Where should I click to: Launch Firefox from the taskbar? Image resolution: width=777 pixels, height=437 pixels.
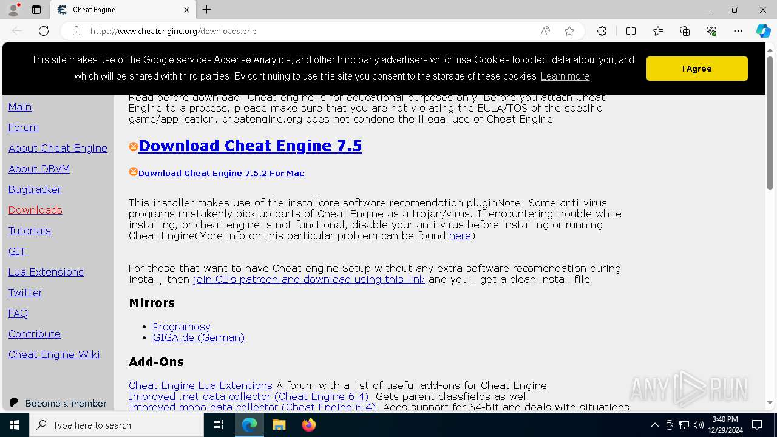[x=308, y=425]
